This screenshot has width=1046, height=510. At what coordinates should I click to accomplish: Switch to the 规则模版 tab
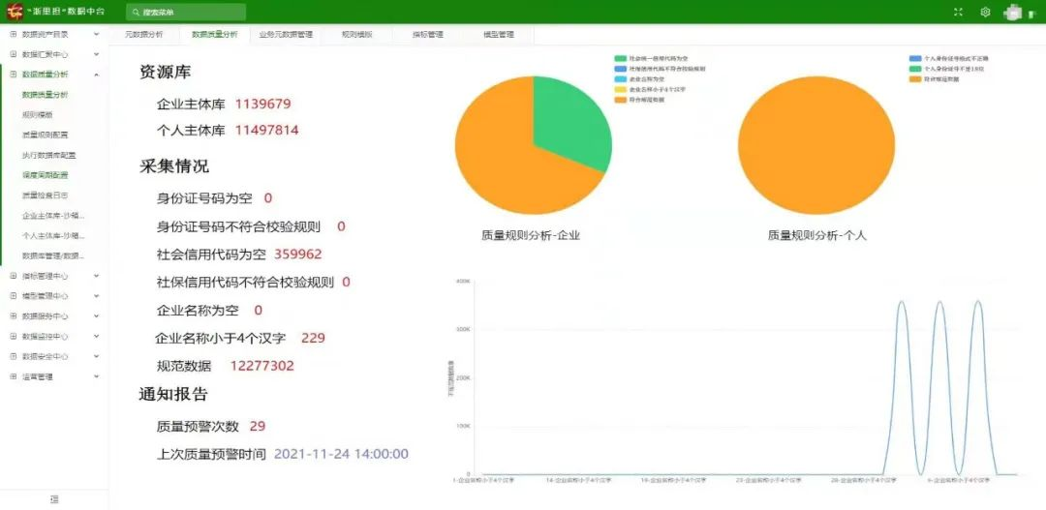tap(356, 34)
